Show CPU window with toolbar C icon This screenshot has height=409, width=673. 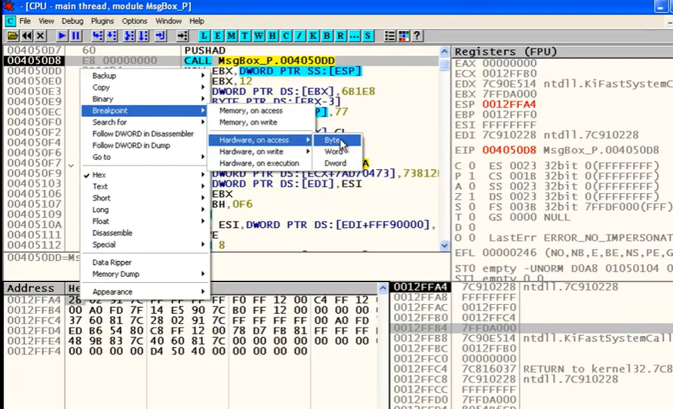pos(286,36)
